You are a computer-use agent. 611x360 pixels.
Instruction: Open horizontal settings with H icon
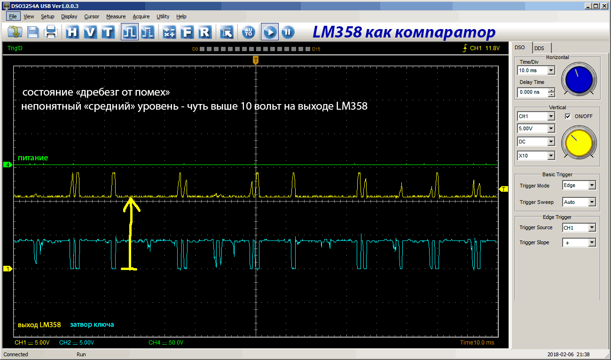point(72,32)
